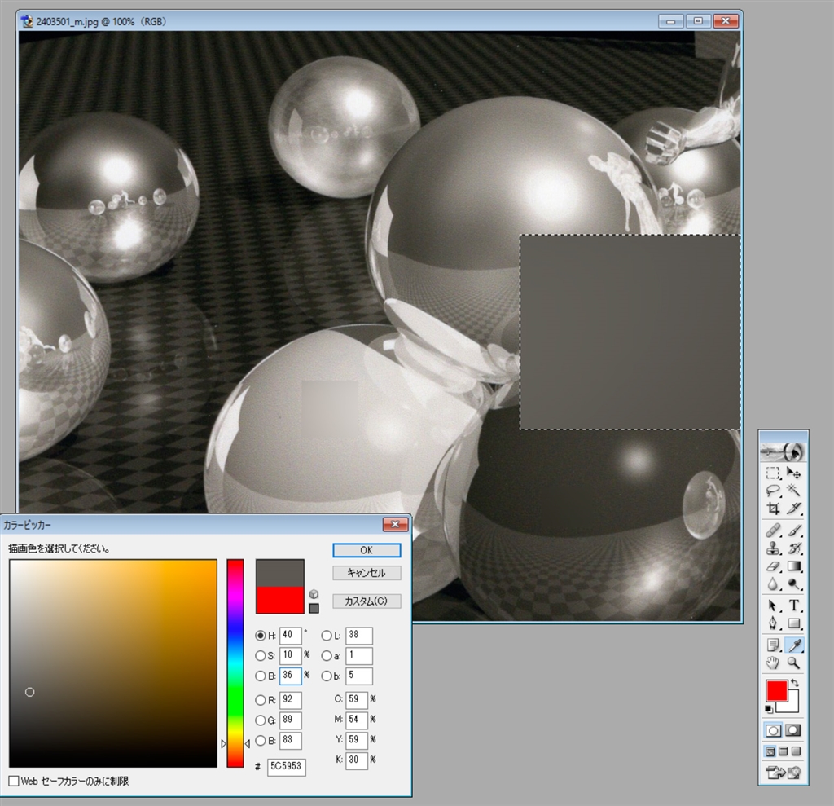The image size is (834, 806).
Task: Click the hex color code field
Action: [x=287, y=766]
